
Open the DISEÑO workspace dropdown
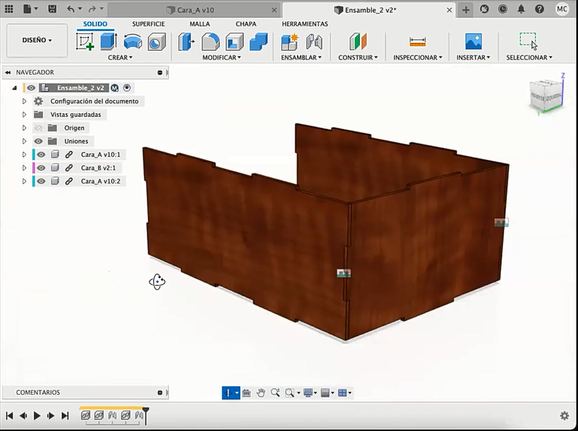pyautogui.click(x=37, y=40)
